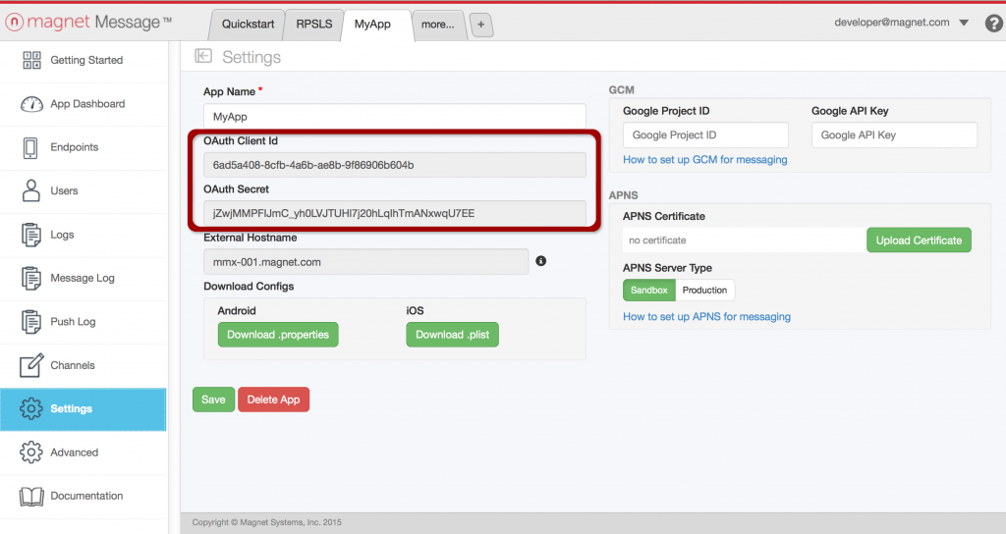Focus the App Name input field
This screenshot has width=1006, height=534.
coord(395,117)
